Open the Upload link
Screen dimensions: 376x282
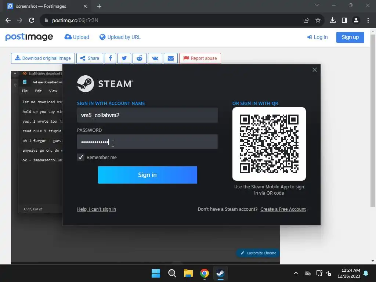point(77,37)
